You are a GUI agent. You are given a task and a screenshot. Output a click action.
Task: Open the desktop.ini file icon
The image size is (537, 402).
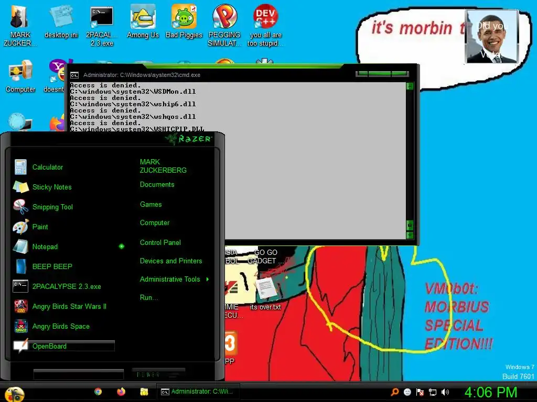61,21
